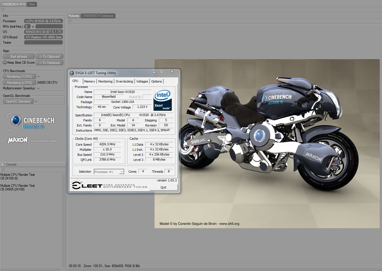Screen dimensions: 382x271
Task: Click the Level 3 cache value 8 MBytes
Action: (159, 160)
